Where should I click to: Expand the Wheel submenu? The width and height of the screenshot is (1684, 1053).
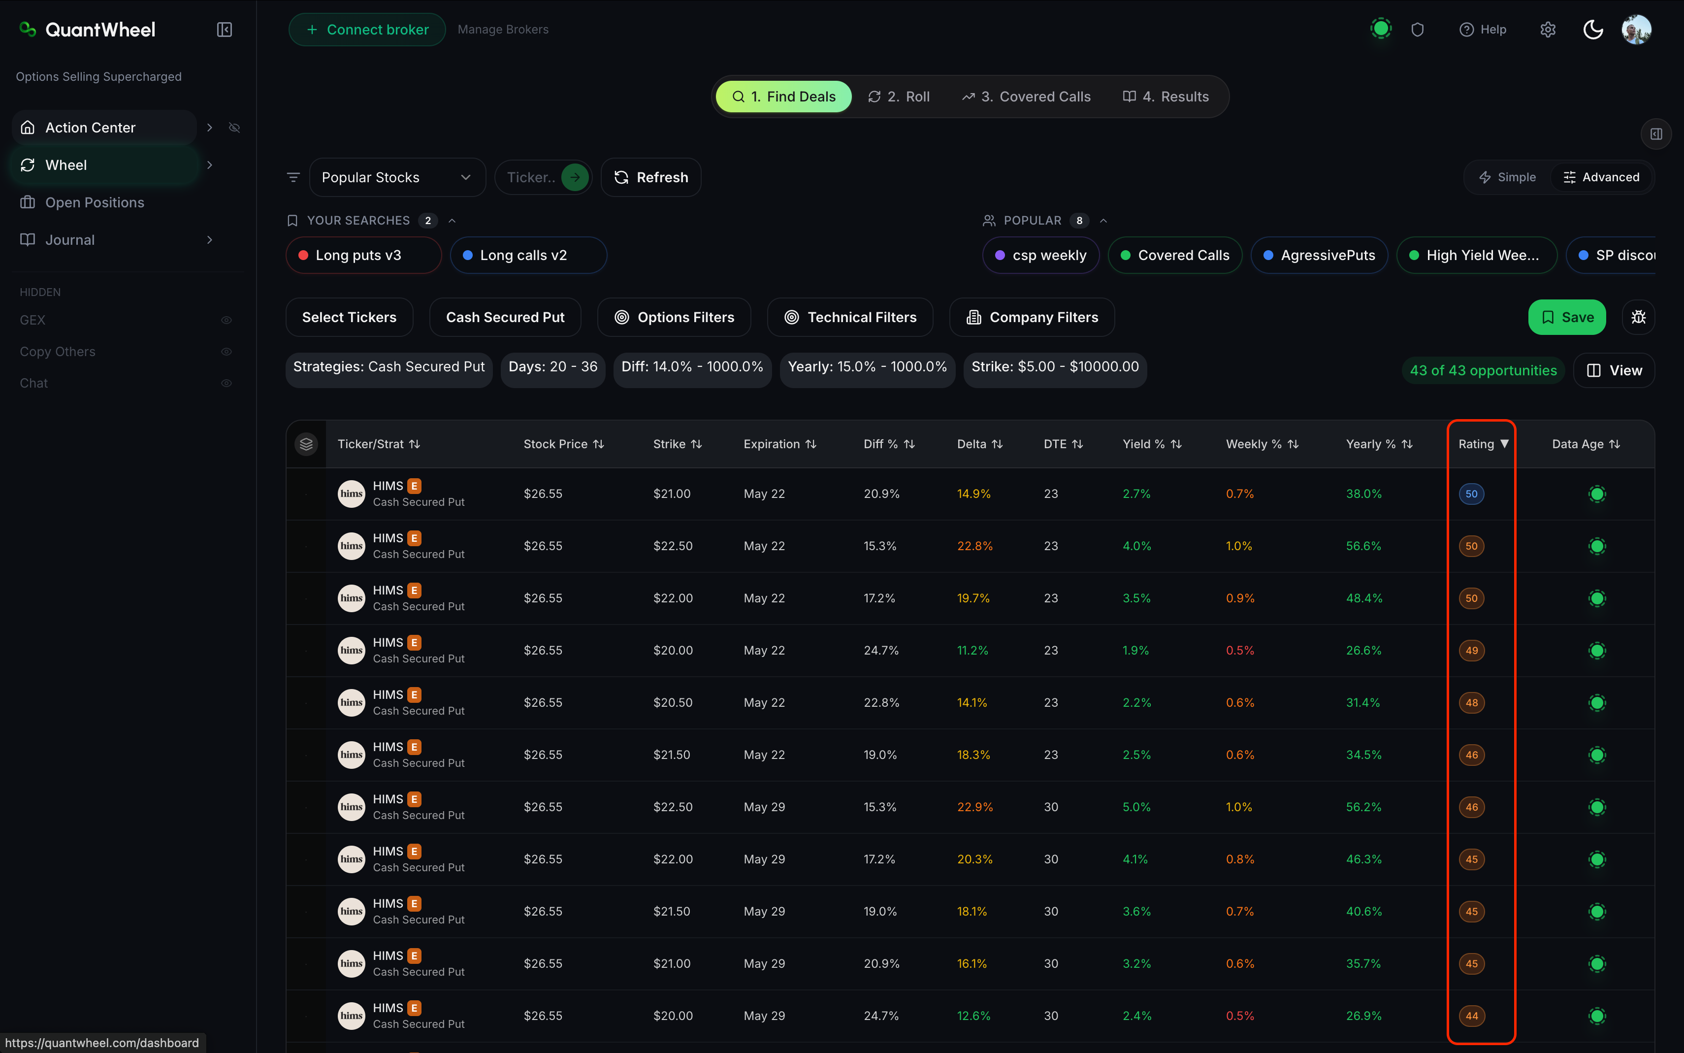[210, 165]
